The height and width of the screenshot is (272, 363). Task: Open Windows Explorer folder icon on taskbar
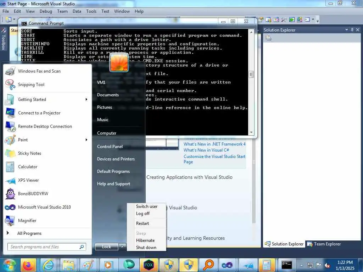click(68, 265)
